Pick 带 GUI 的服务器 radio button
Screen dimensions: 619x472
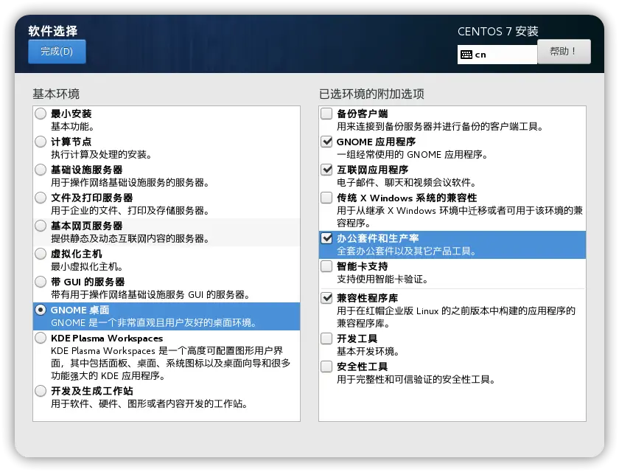coord(41,282)
